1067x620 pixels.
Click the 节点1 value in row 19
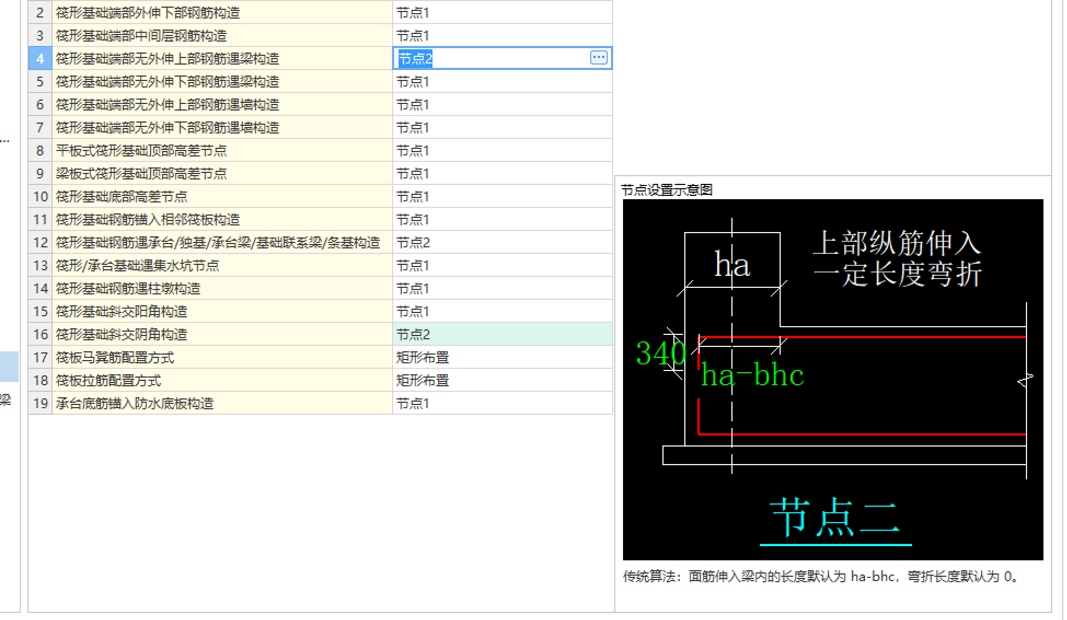pyautogui.click(x=503, y=403)
